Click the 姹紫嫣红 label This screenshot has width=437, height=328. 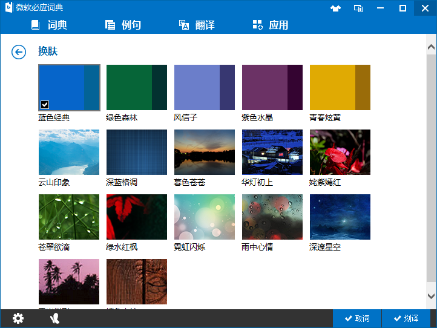pos(324,182)
